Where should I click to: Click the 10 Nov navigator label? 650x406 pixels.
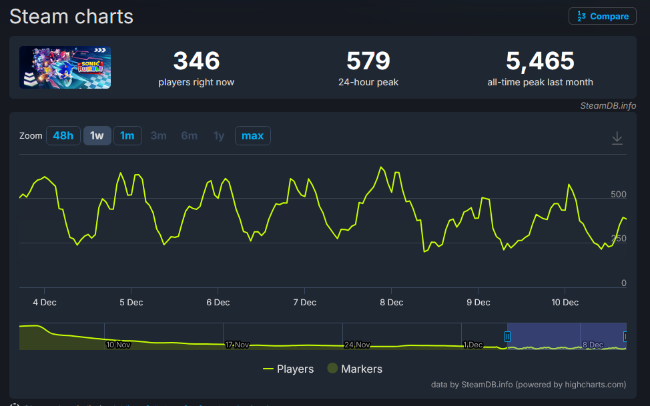pos(118,345)
